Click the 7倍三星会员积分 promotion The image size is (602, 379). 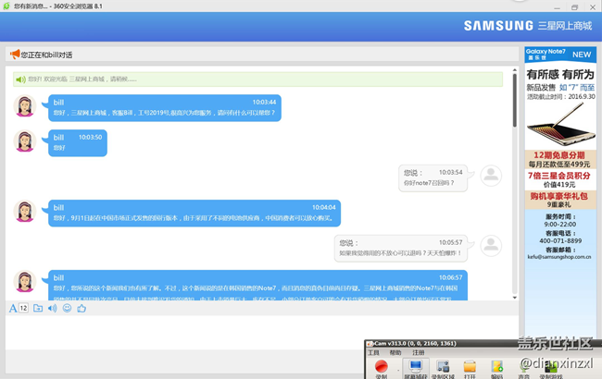pos(559,179)
